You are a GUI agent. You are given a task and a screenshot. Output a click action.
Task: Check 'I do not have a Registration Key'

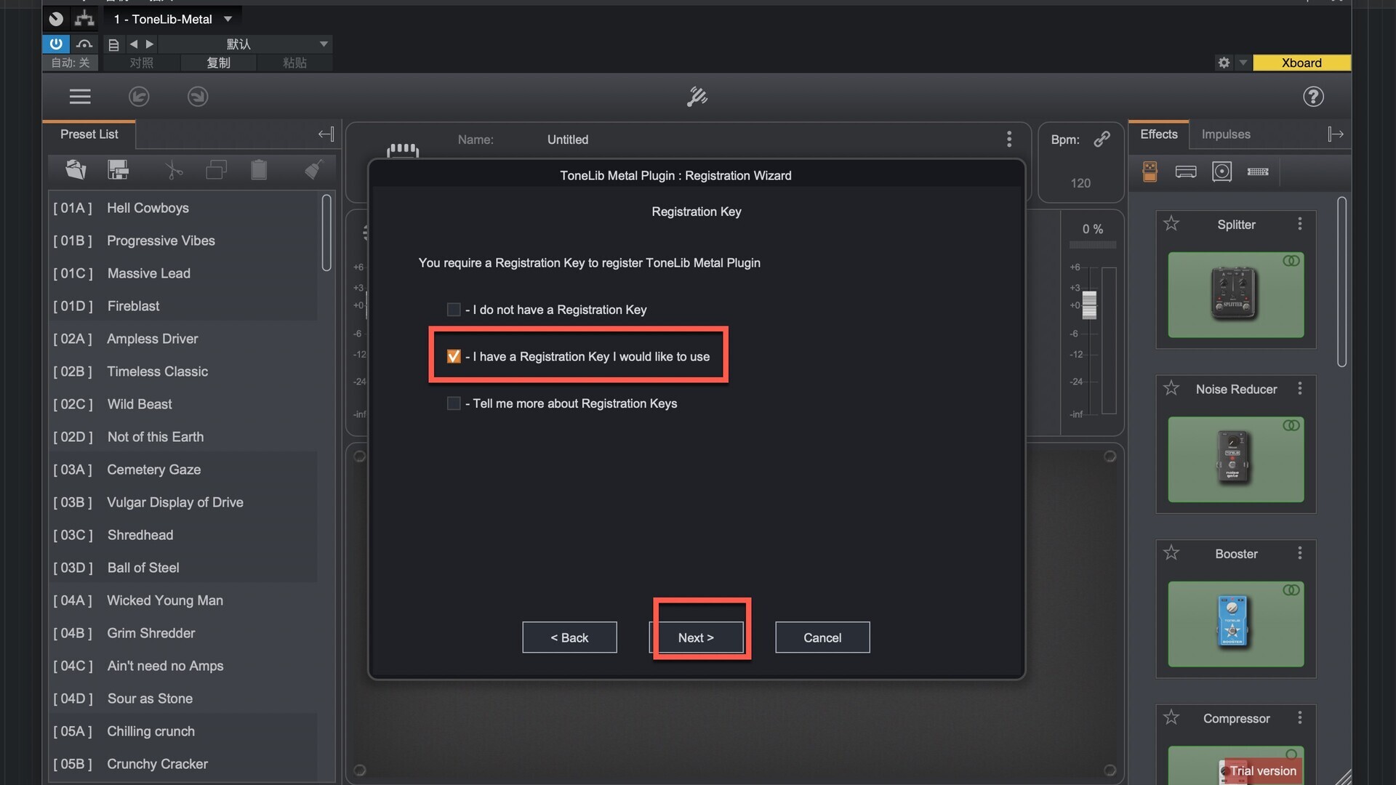(454, 310)
